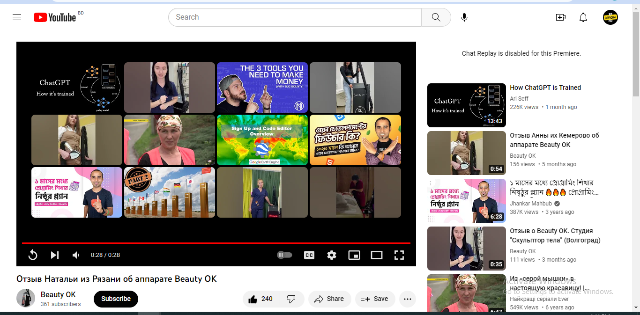Image resolution: width=640 pixels, height=315 pixels.
Task: Click the 361 subscribers text
Action: 60,304
